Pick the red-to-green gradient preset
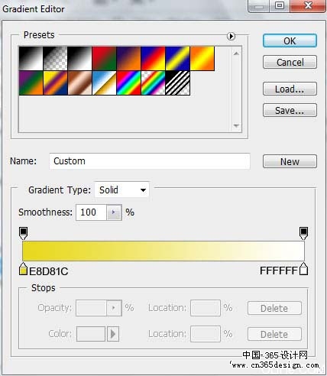Image resolution: width=327 pixels, height=376 pixels. [x=104, y=58]
